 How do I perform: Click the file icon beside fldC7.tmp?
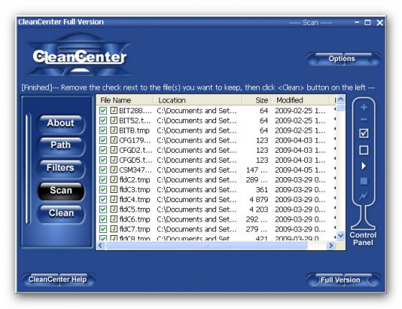(113, 229)
